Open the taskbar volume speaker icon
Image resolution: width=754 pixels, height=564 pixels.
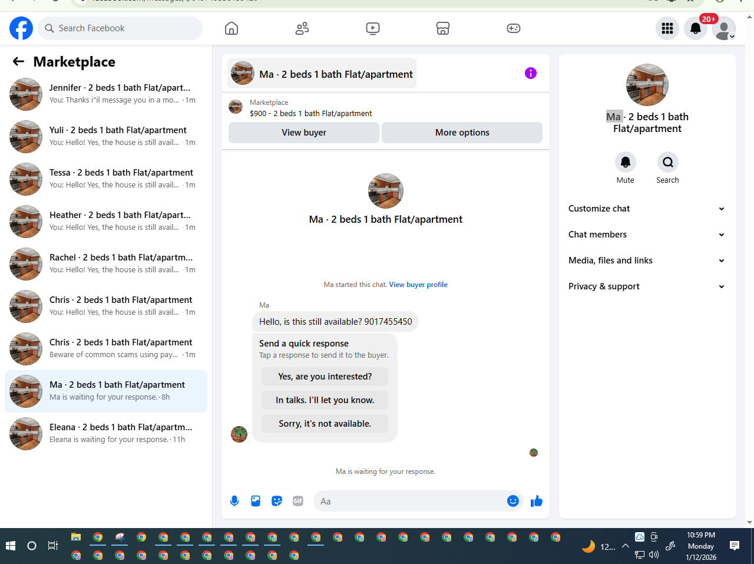pos(654,555)
